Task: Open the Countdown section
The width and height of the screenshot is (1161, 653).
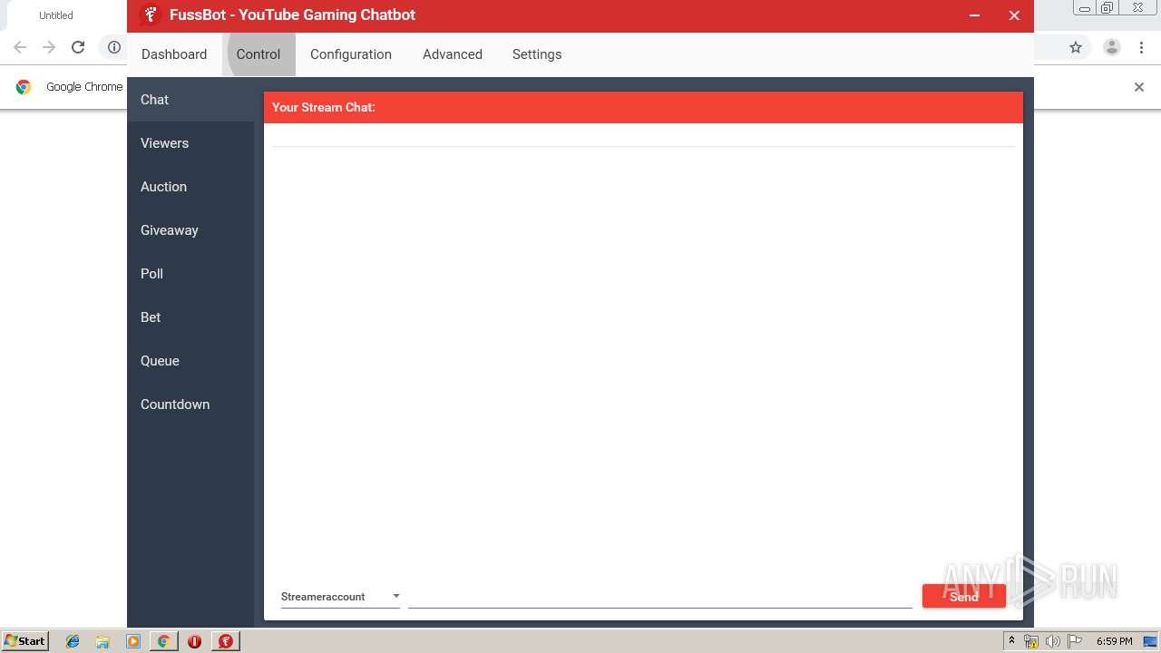Action: [x=190, y=404]
